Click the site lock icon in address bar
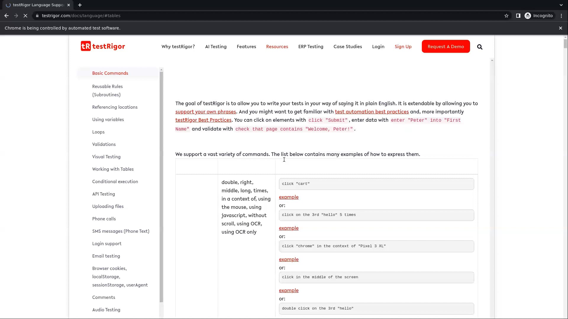Viewport: 568px width, 319px height. click(37, 16)
